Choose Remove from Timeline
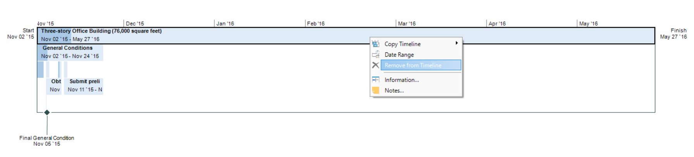The width and height of the screenshot is (694, 157). point(413,65)
